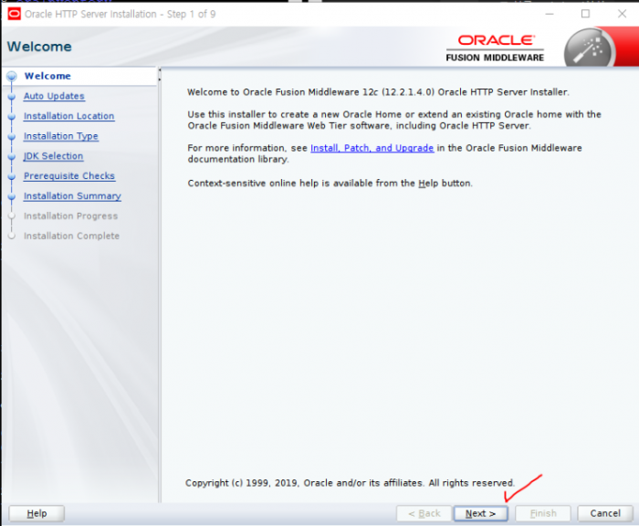Click the Prerequisite Checks step bullet icon

(x=12, y=176)
